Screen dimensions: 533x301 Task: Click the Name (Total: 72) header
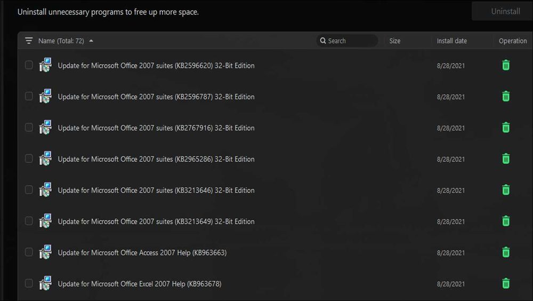pyautogui.click(x=61, y=41)
